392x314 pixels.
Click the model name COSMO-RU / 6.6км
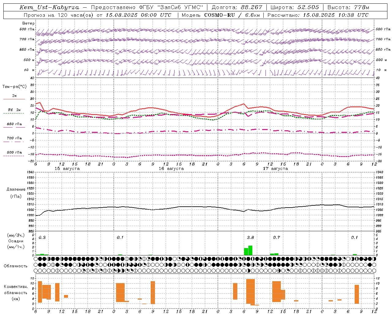click(232, 15)
